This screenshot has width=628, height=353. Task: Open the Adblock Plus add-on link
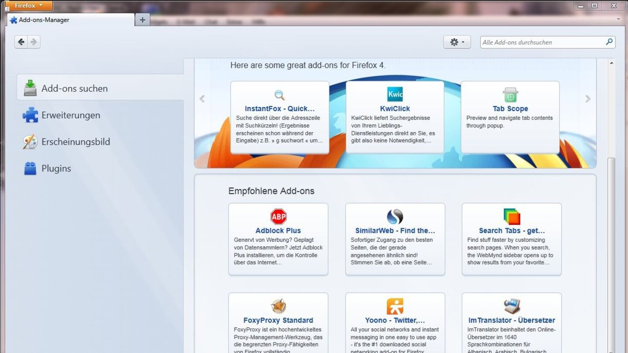(278, 231)
